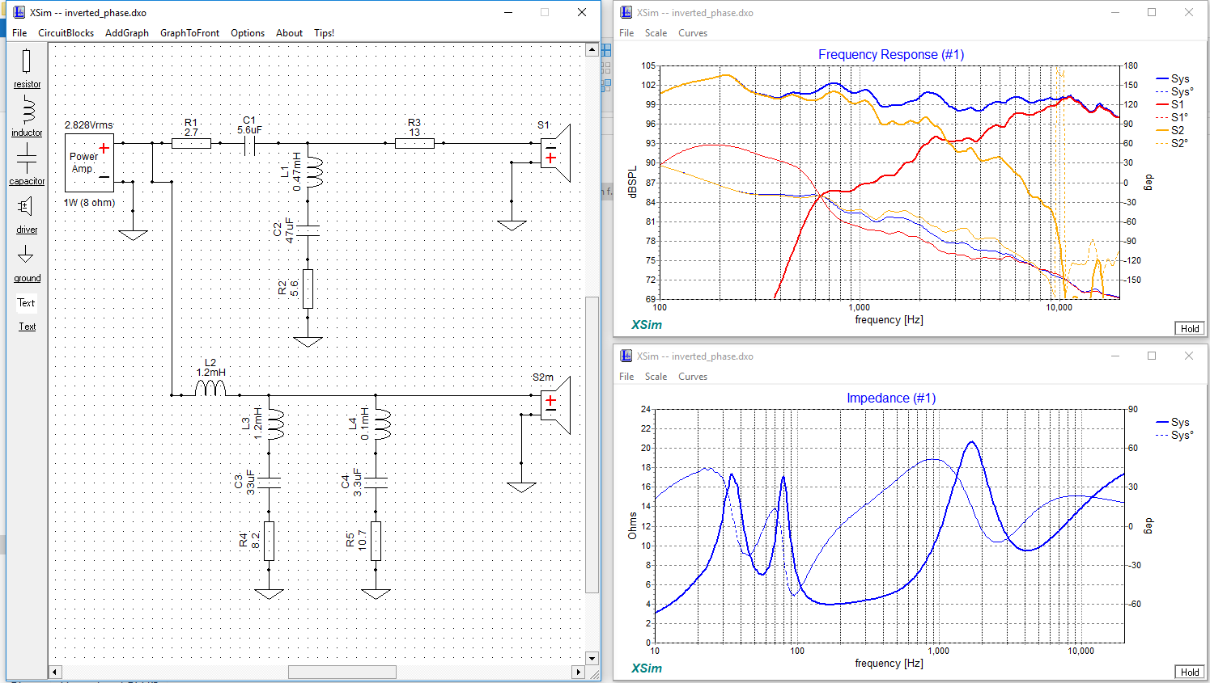Viewport: 1210px width, 683px height.
Task: Click the horizontal scrollbar thumb of schematic
Action: click(x=342, y=672)
